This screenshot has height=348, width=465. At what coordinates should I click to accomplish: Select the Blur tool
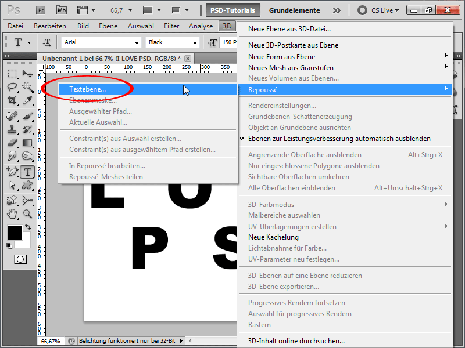[12, 156]
